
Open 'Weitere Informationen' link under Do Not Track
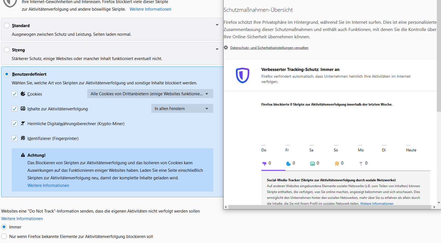[x=22, y=219]
